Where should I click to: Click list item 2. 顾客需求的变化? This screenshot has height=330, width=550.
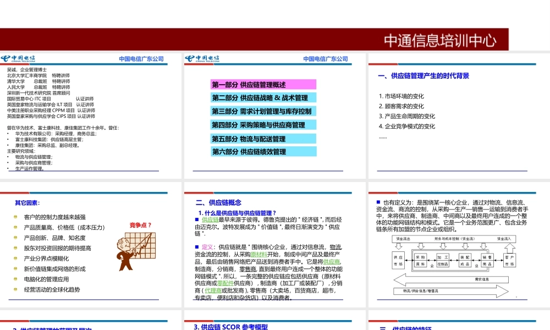tap(402, 106)
